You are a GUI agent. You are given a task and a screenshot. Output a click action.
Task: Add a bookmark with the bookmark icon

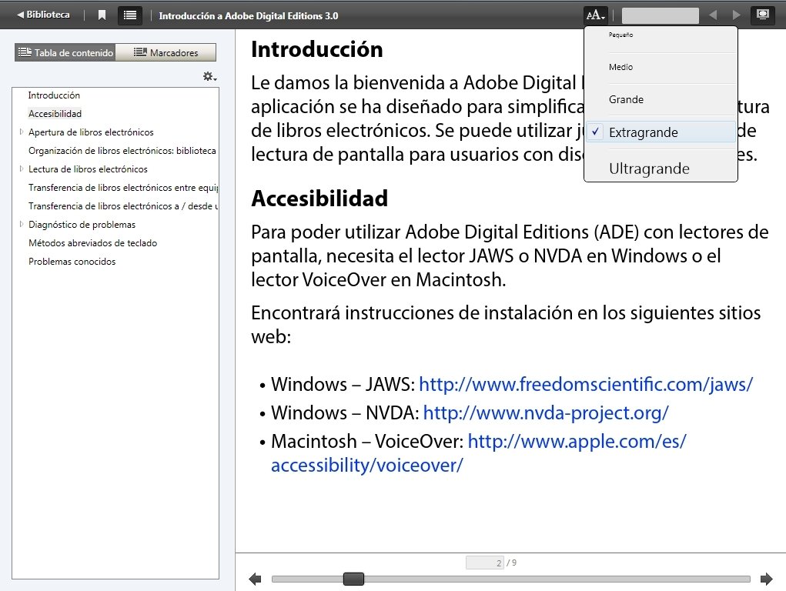[x=102, y=15]
